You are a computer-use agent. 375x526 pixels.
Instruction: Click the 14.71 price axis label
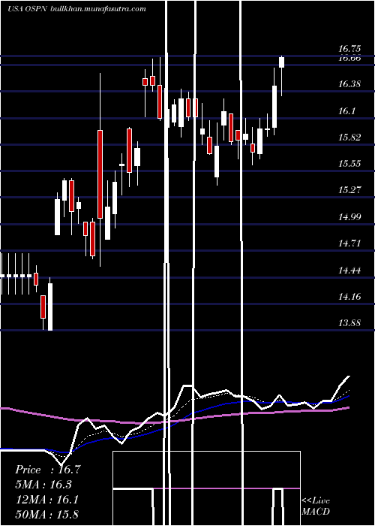pos(349,243)
